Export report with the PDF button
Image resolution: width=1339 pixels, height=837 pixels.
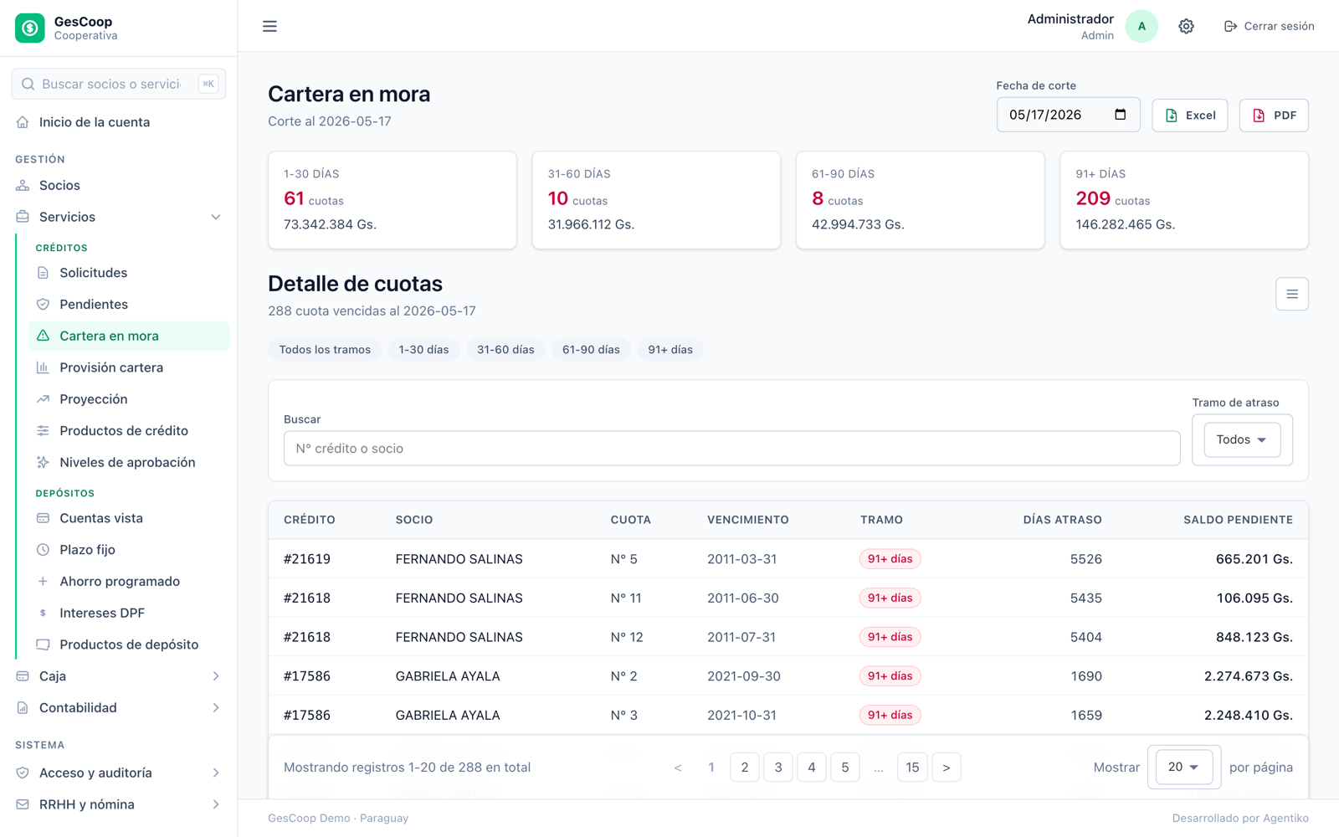click(1274, 116)
